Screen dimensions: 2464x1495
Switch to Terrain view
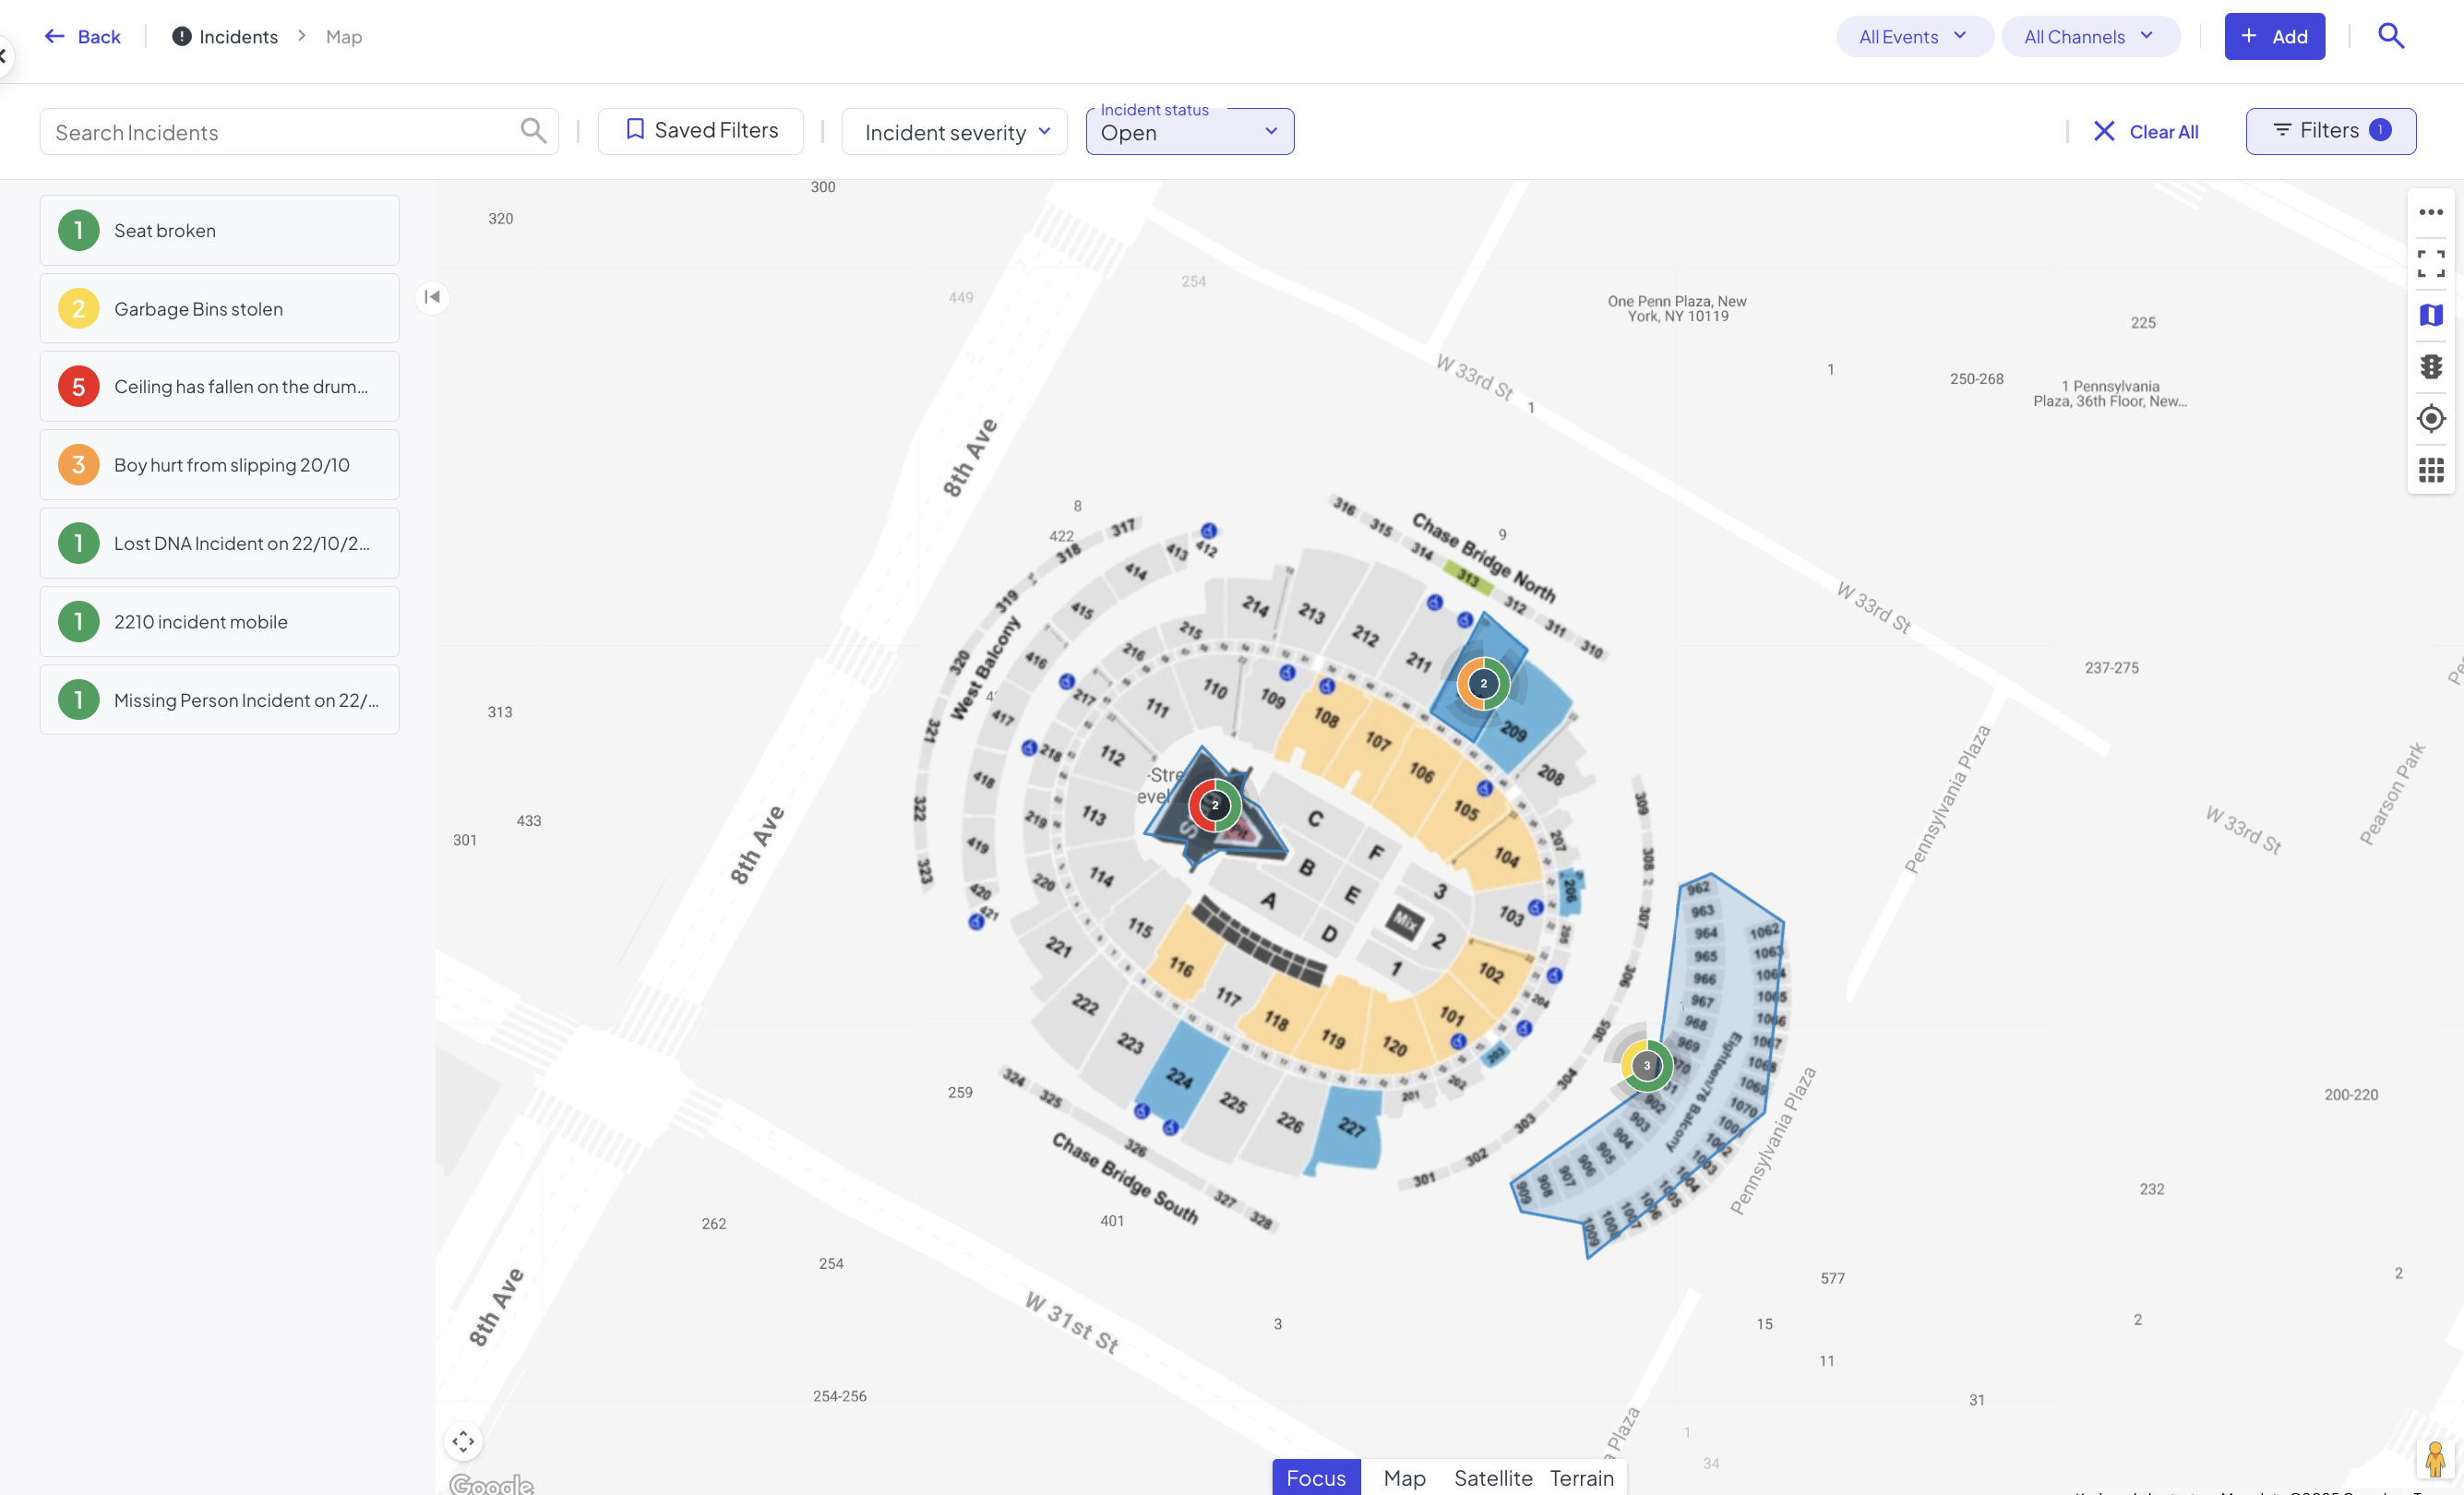coord(1582,1478)
